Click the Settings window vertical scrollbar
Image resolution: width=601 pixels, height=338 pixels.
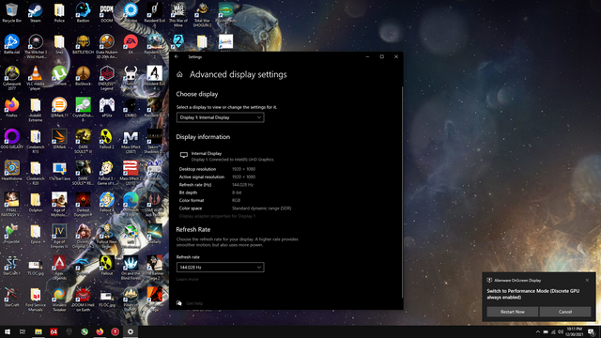[x=402, y=192]
